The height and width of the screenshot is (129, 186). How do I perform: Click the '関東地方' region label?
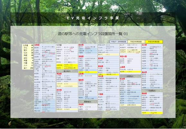(88, 102)
